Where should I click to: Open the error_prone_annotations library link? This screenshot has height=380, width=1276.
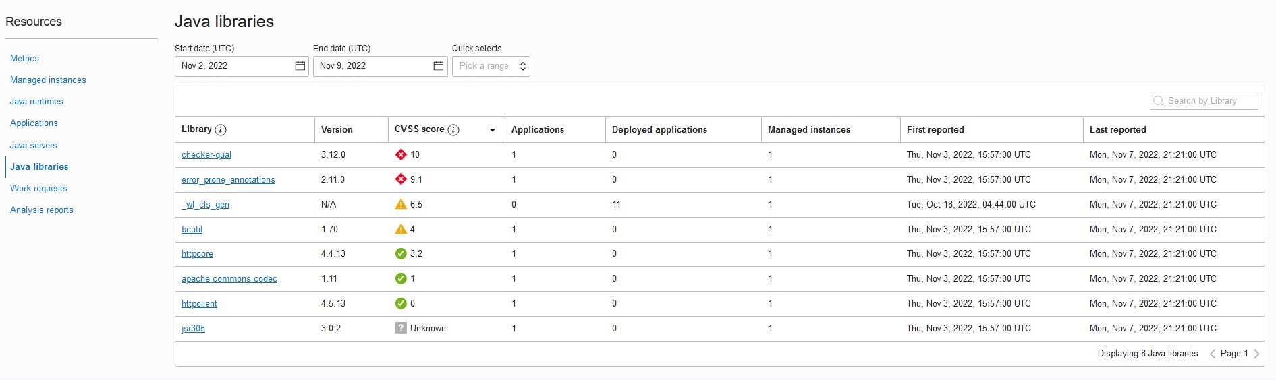228,180
